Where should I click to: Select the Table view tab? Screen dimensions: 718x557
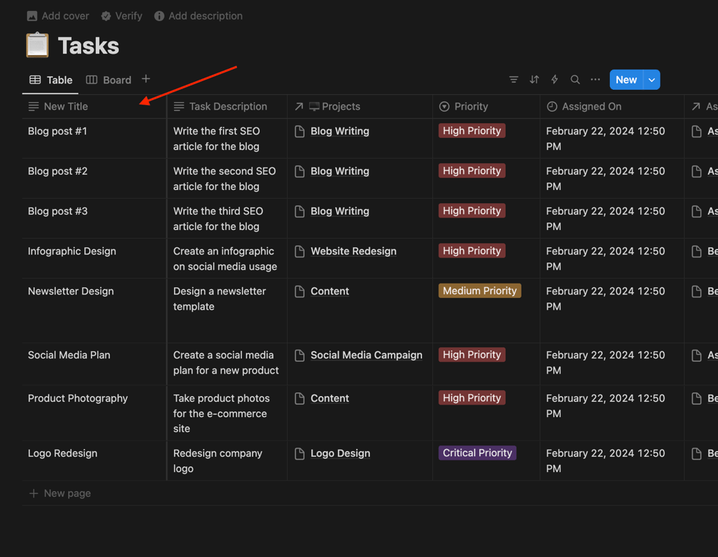point(51,80)
